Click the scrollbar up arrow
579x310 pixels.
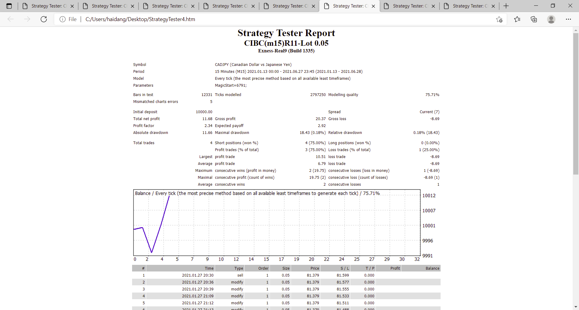point(576,30)
